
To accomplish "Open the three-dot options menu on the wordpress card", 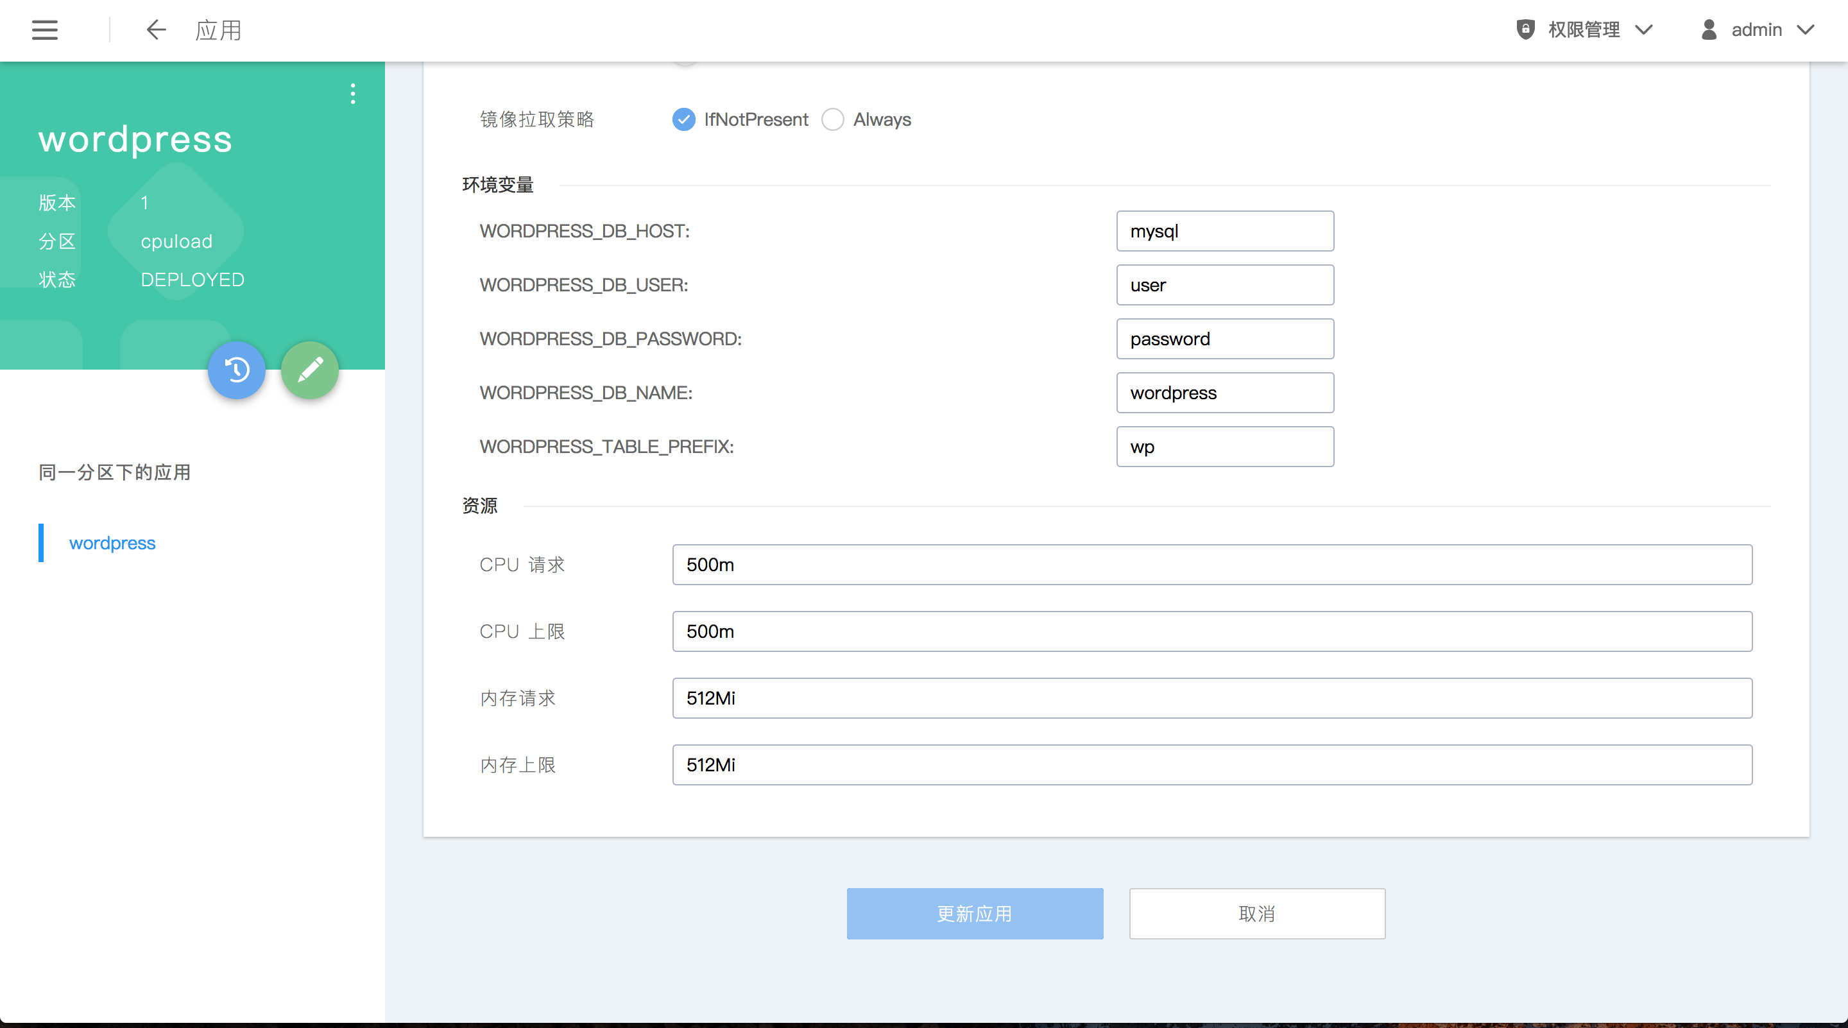I will [x=352, y=93].
